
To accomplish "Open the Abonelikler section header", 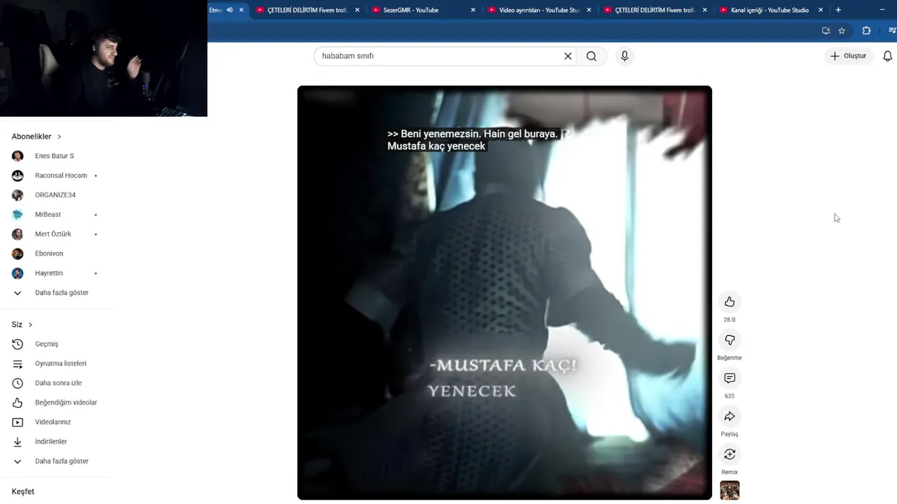I will pyautogui.click(x=36, y=136).
